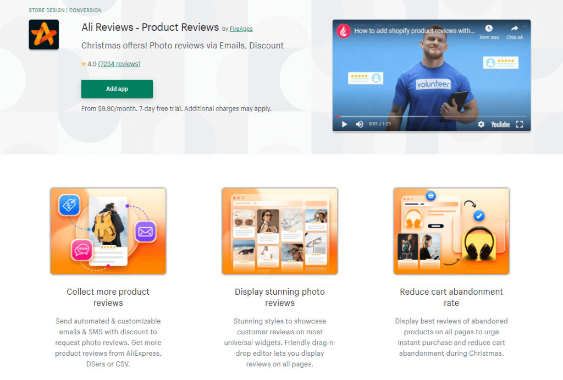Click the video time 0:01 / 1:21
The width and height of the screenshot is (563, 380).
point(380,124)
